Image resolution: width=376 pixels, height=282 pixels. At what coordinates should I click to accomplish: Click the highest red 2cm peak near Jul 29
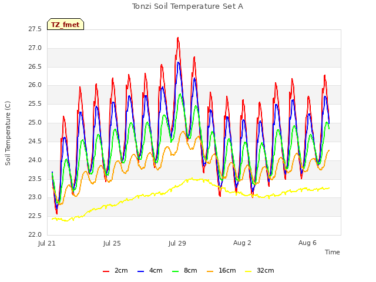(x=178, y=38)
